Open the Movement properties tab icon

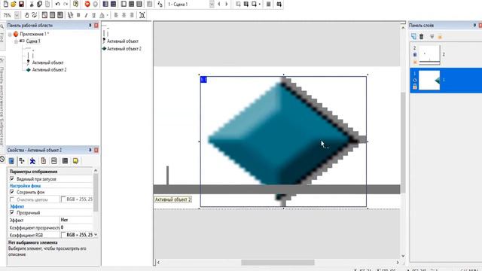[32, 160]
